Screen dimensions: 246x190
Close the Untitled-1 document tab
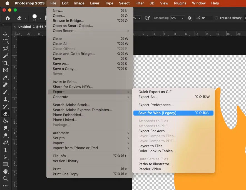point(14,27)
